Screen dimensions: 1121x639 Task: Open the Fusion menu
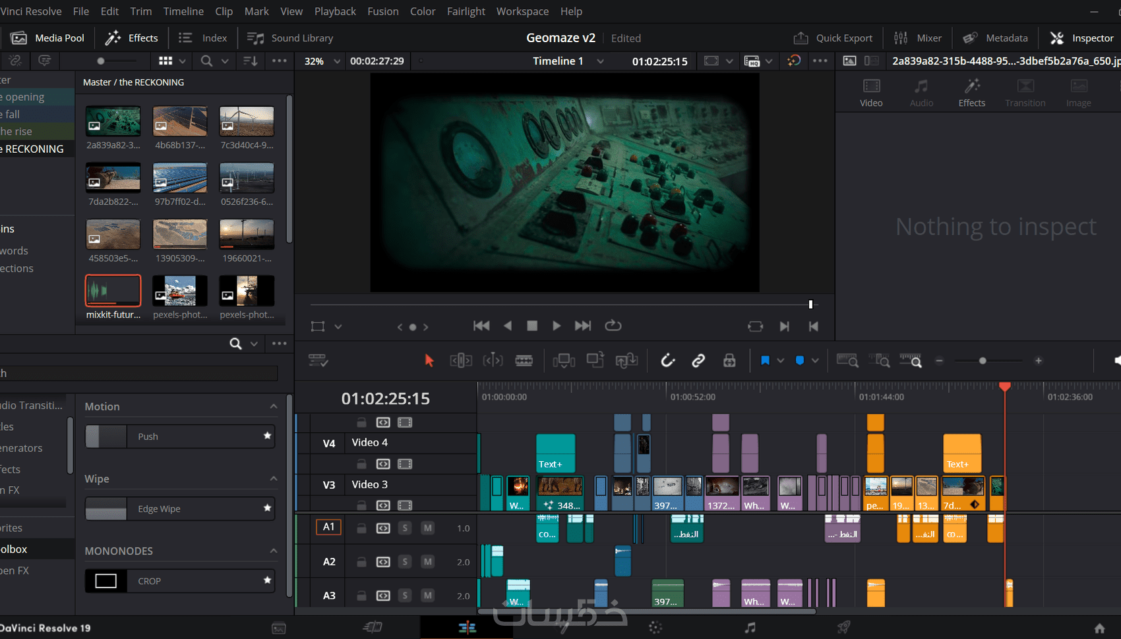click(x=382, y=11)
